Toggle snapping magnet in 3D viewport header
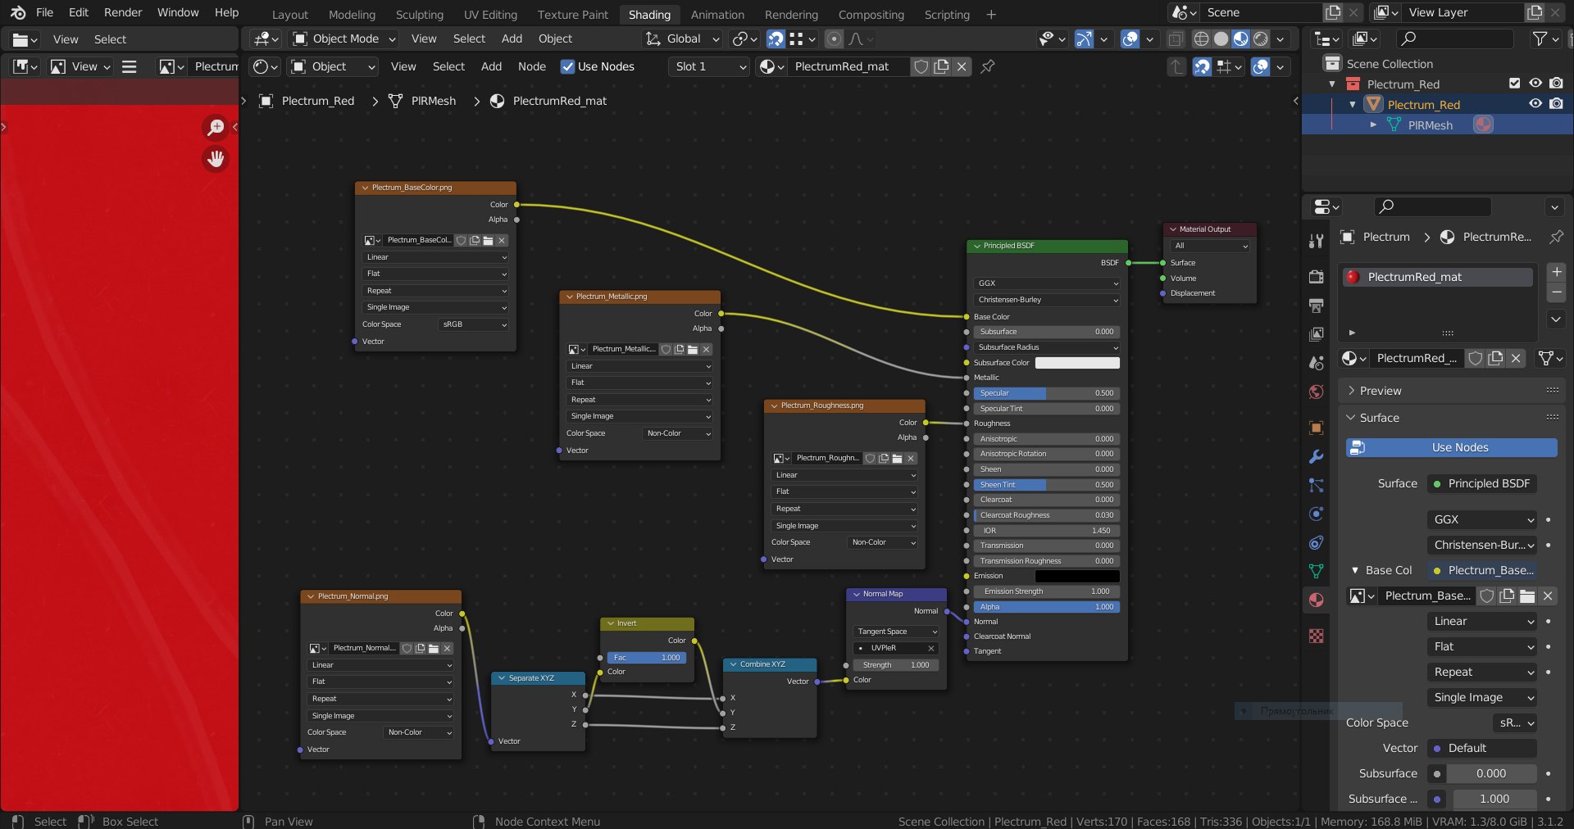1574x829 pixels. [x=776, y=39]
